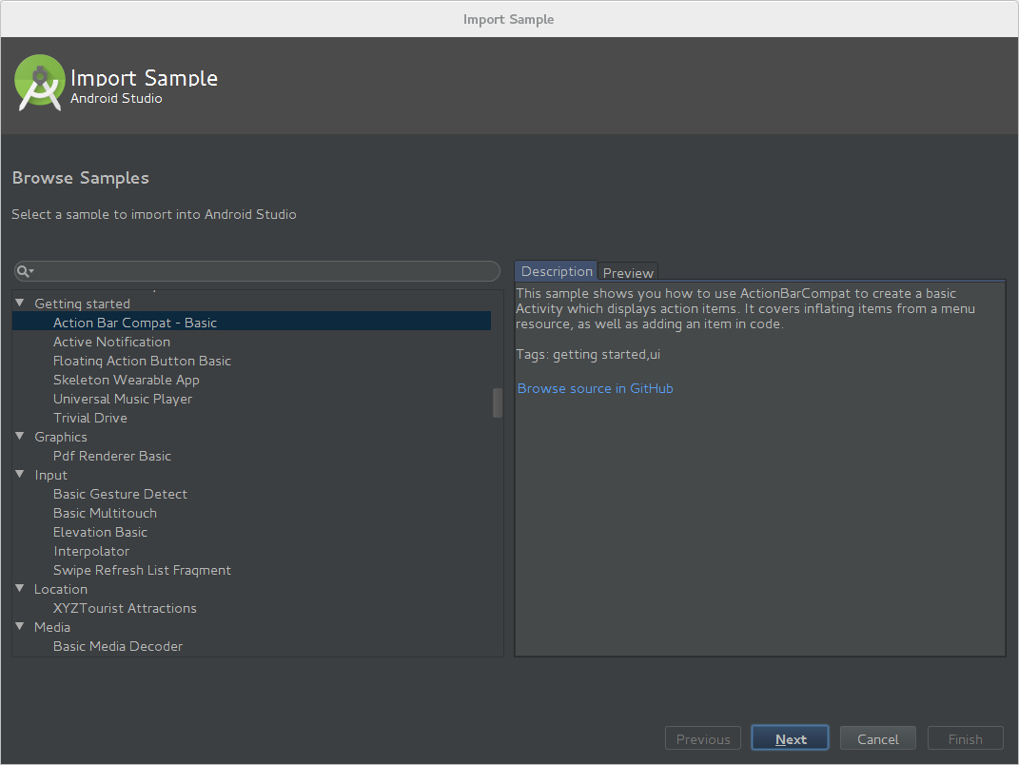
Task: Select the Trivial Drive sample
Action: coord(90,418)
